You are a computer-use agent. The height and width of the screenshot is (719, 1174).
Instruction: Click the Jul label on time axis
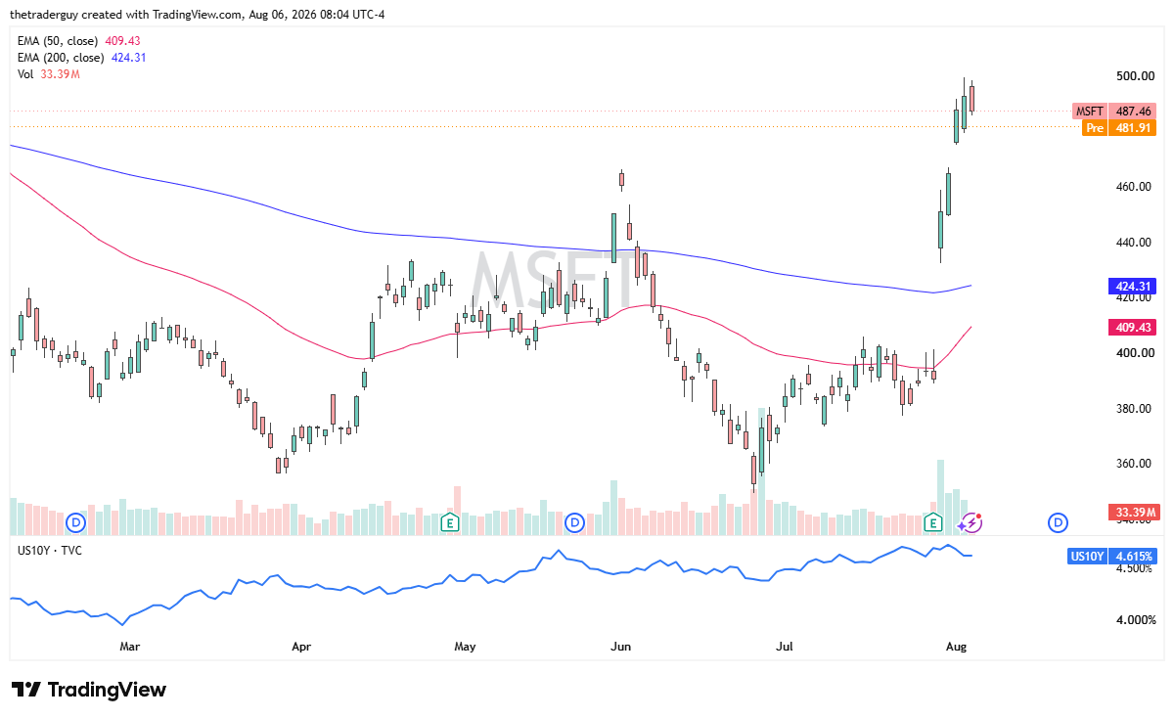784,647
